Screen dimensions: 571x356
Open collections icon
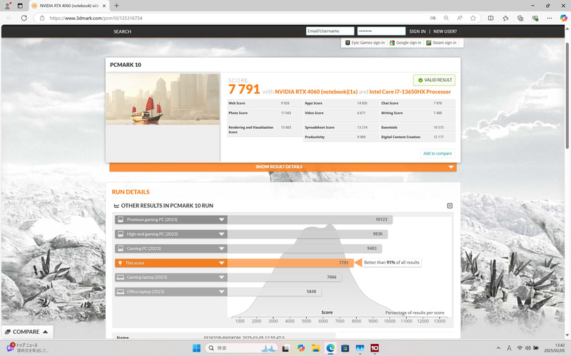(x=520, y=18)
